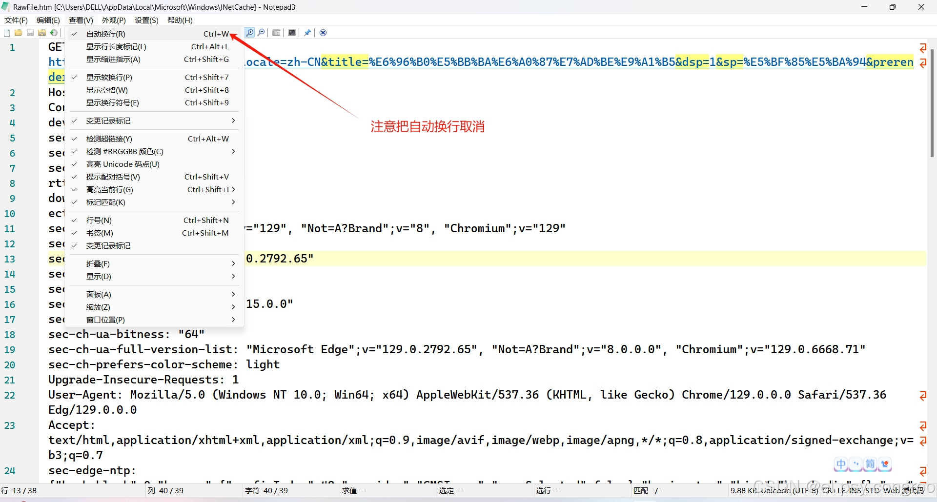Click the Web 源代码 lexer status field

point(904,490)
